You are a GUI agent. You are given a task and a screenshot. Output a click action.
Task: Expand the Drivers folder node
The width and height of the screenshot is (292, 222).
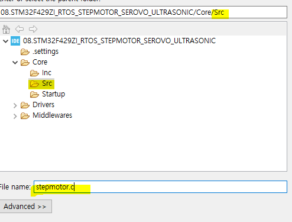pos(15,105)
